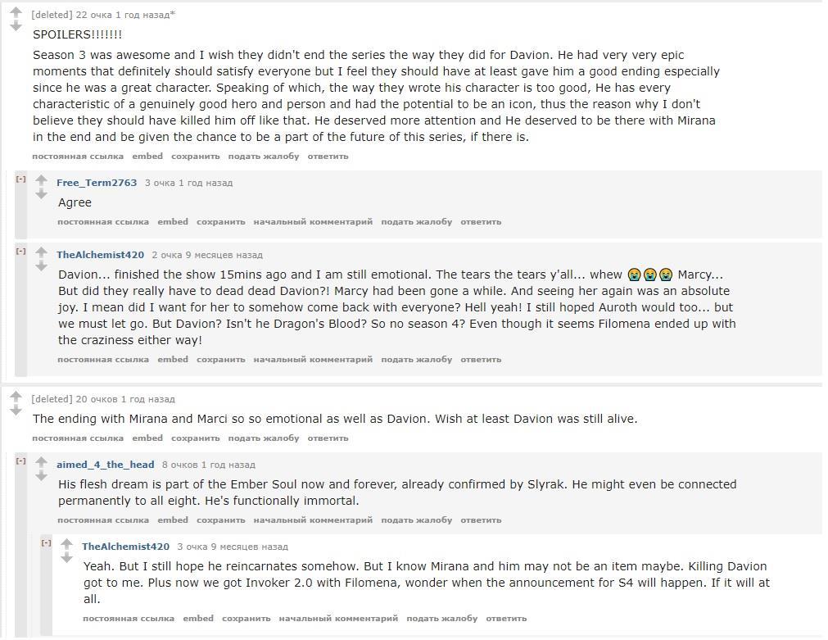Report aimed_4_the_head's comment
Screen dimensions: 828x640
416,520
